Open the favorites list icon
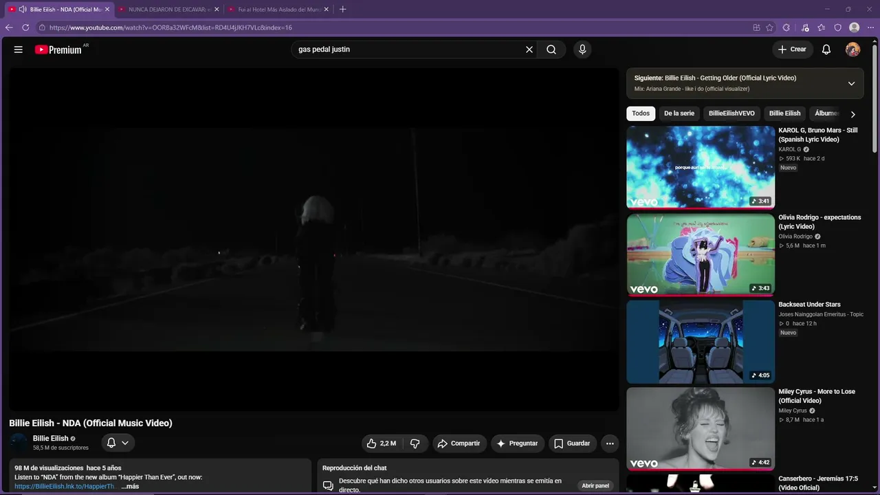 click(821, 27)
